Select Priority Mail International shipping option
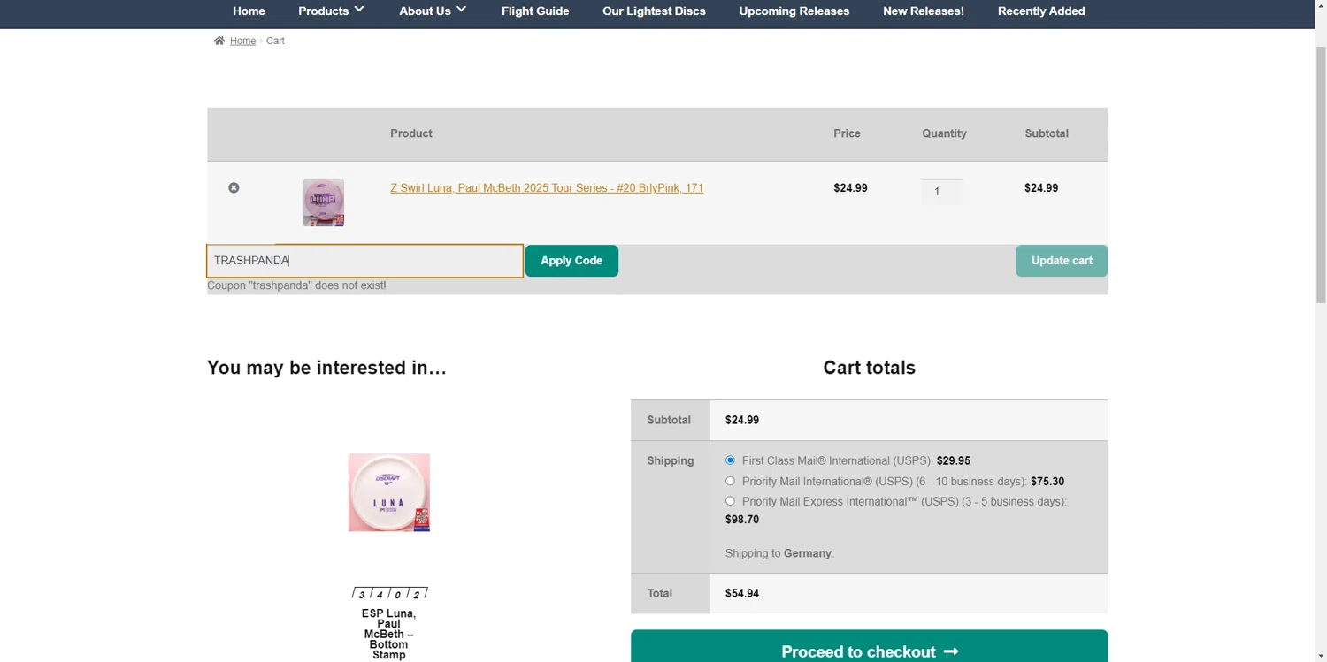 point(730,482)
